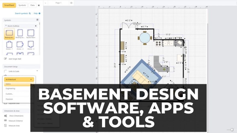Click the 11' 0" dimension label
237x133 pixels.
pos(168,35)
